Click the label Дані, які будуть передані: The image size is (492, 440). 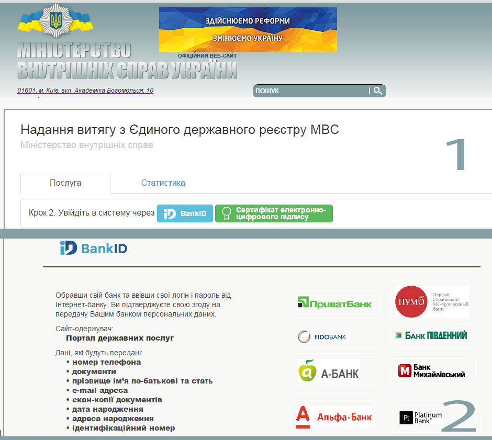[x=99, y=353]
